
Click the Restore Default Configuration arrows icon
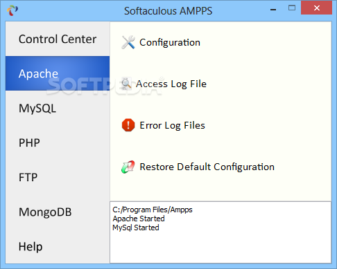point(128,167)
